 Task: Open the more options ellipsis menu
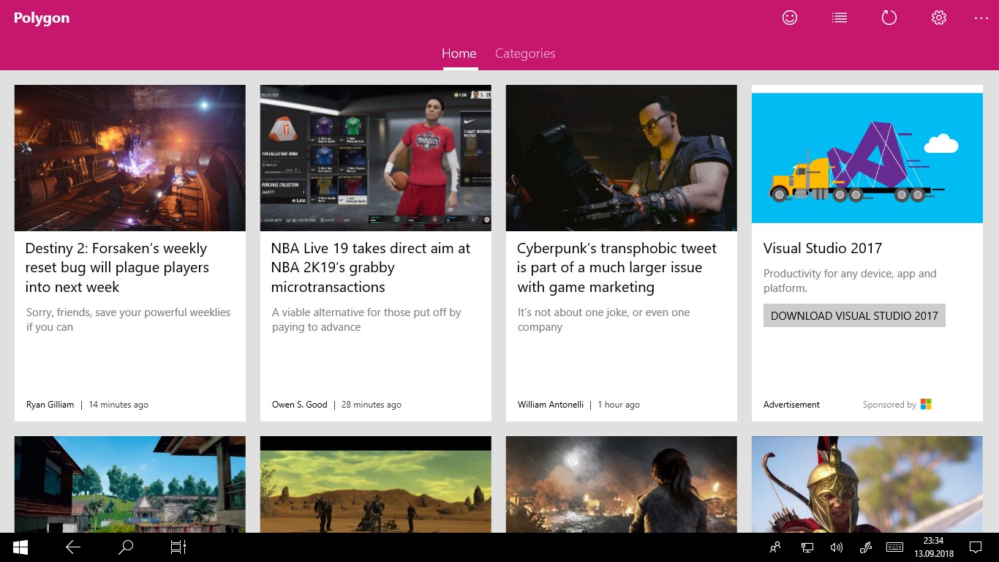pos(981,18)
